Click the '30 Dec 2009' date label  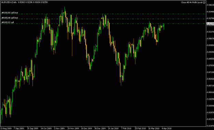(100, 129)
